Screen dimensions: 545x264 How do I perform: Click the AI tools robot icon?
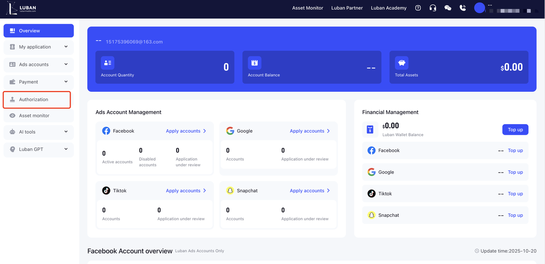coord(12,132)
